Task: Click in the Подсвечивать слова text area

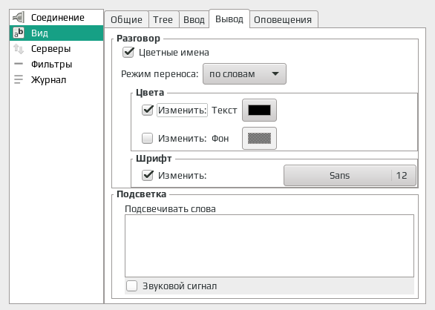Action: tap(269, 245)
